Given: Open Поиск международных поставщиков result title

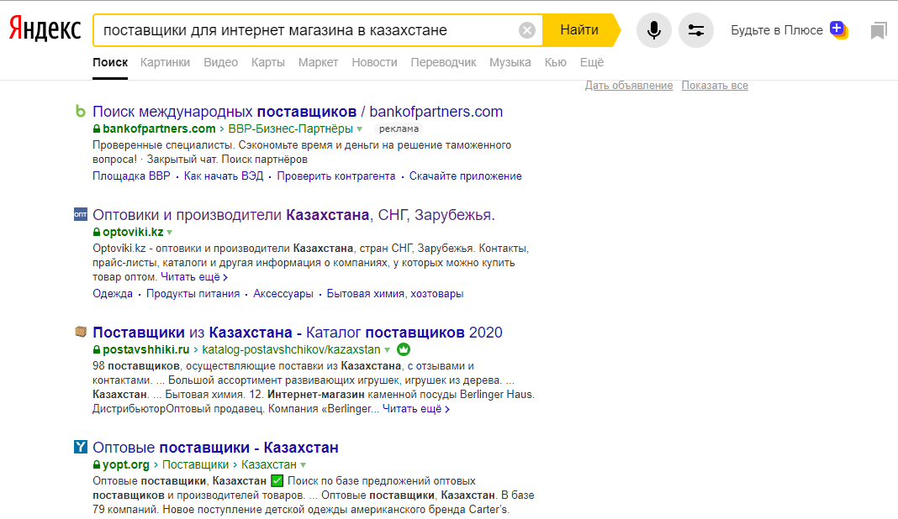Looking at the screenshot, I should pos(298,112).
